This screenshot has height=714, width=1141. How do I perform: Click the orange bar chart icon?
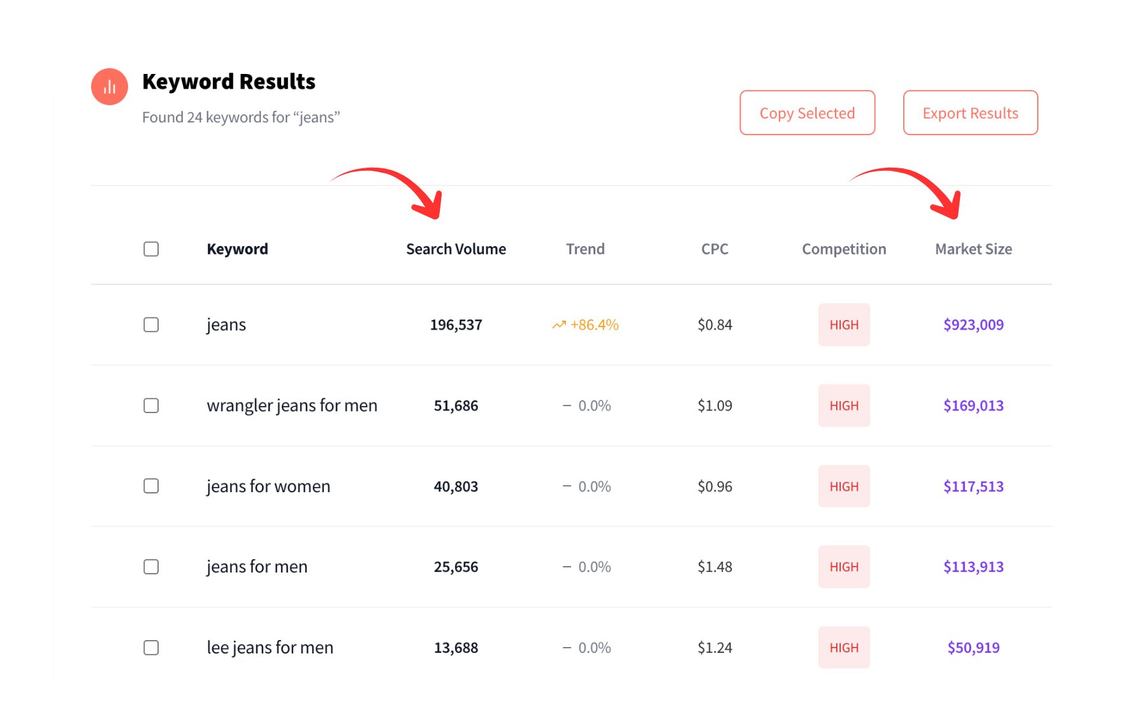tap(110, 87)
